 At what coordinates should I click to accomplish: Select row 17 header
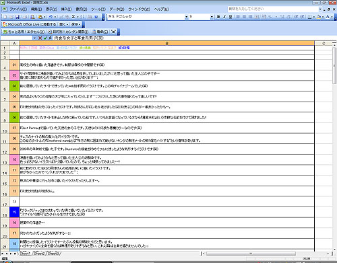click(5, 202)
